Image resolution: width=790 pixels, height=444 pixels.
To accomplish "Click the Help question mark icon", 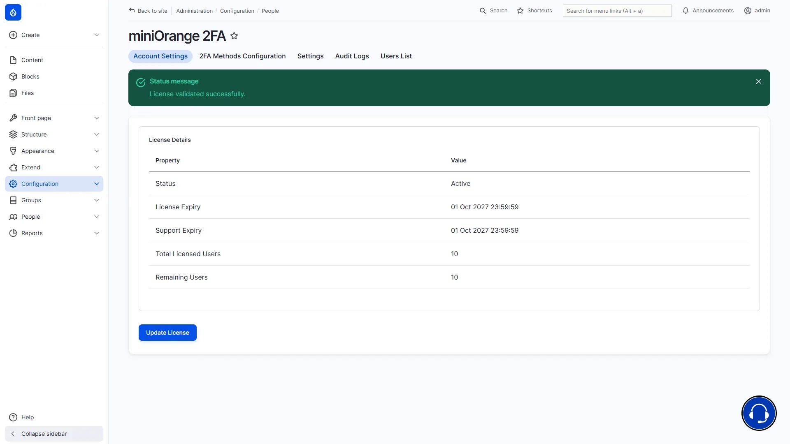I will coord(13,417).
